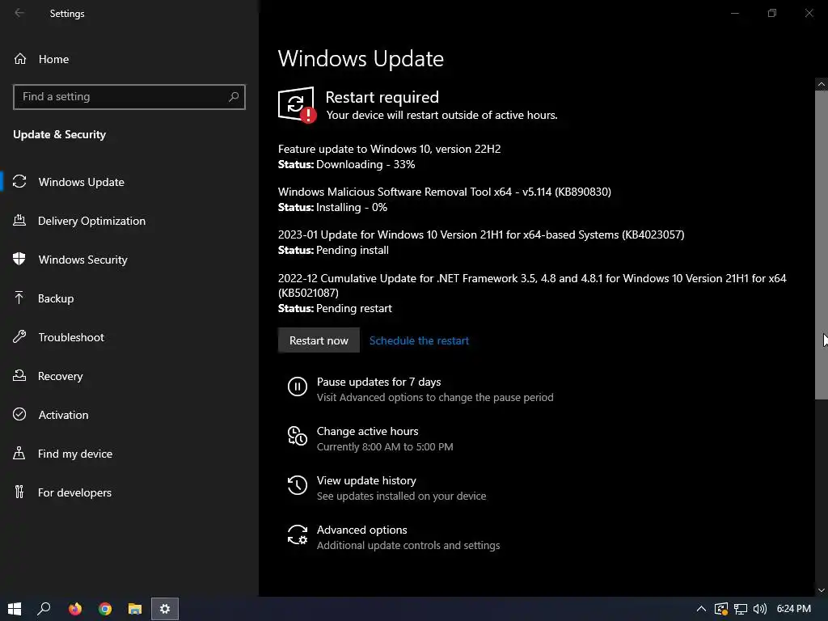Click the Find my device icon
This screenshot has height=621, width=828.
19,454
